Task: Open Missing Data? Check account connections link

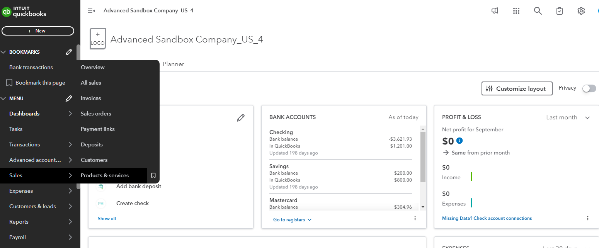Action: (487, 218)
